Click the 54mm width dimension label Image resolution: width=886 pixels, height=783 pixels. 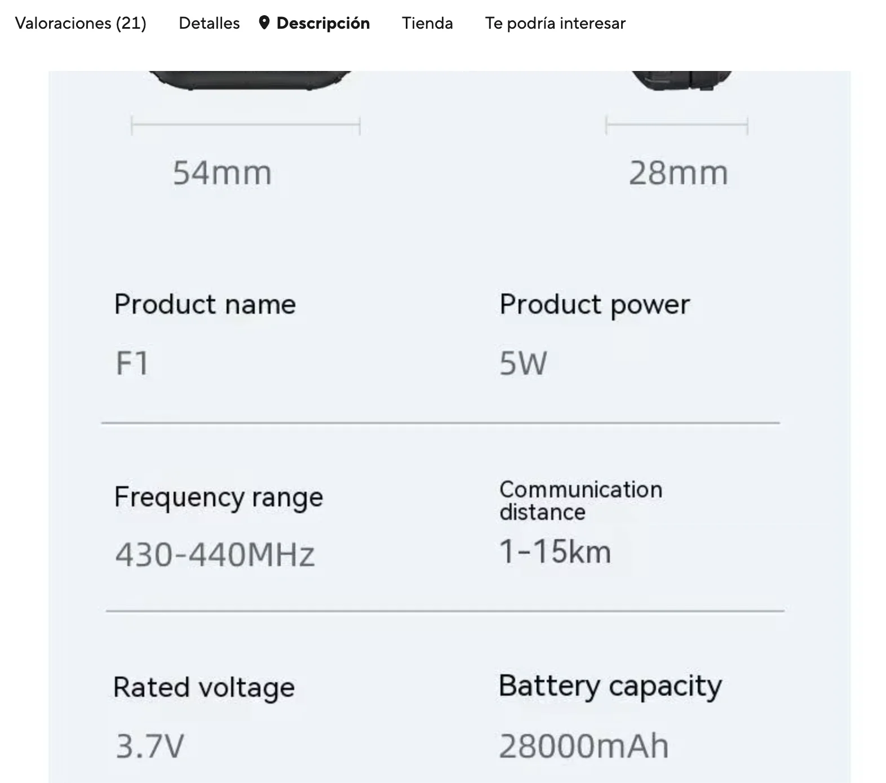[x=222, y=173]
